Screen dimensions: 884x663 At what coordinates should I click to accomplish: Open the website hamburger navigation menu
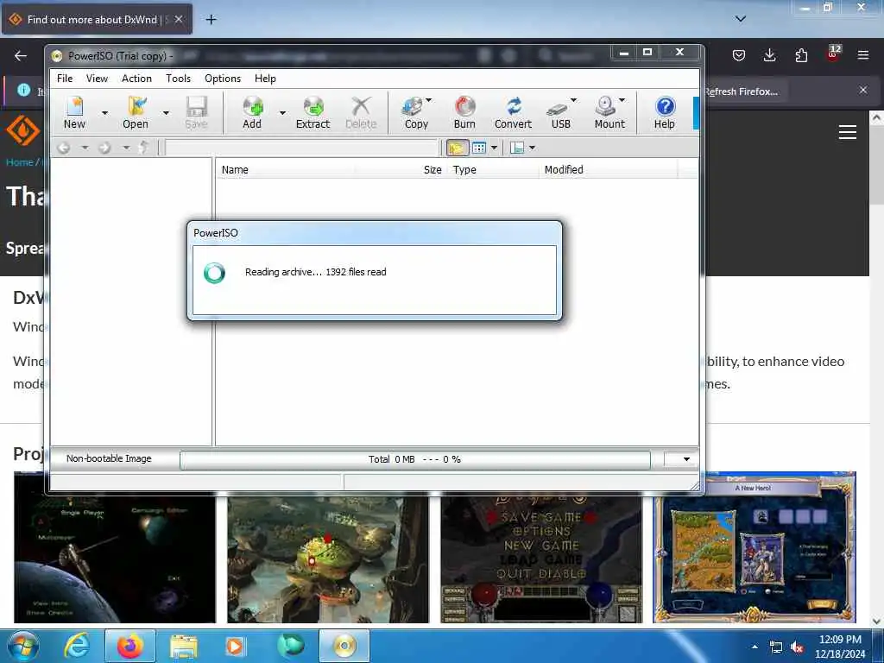click(848, 132)
